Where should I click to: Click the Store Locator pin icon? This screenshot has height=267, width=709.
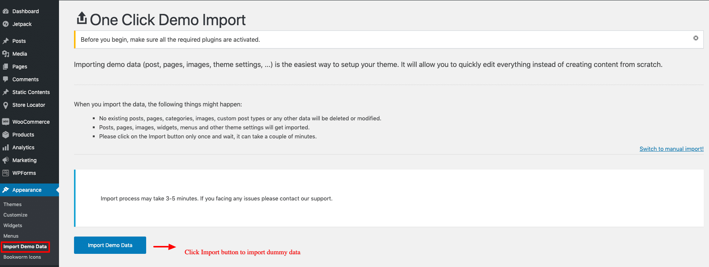(x=6, y=105)
